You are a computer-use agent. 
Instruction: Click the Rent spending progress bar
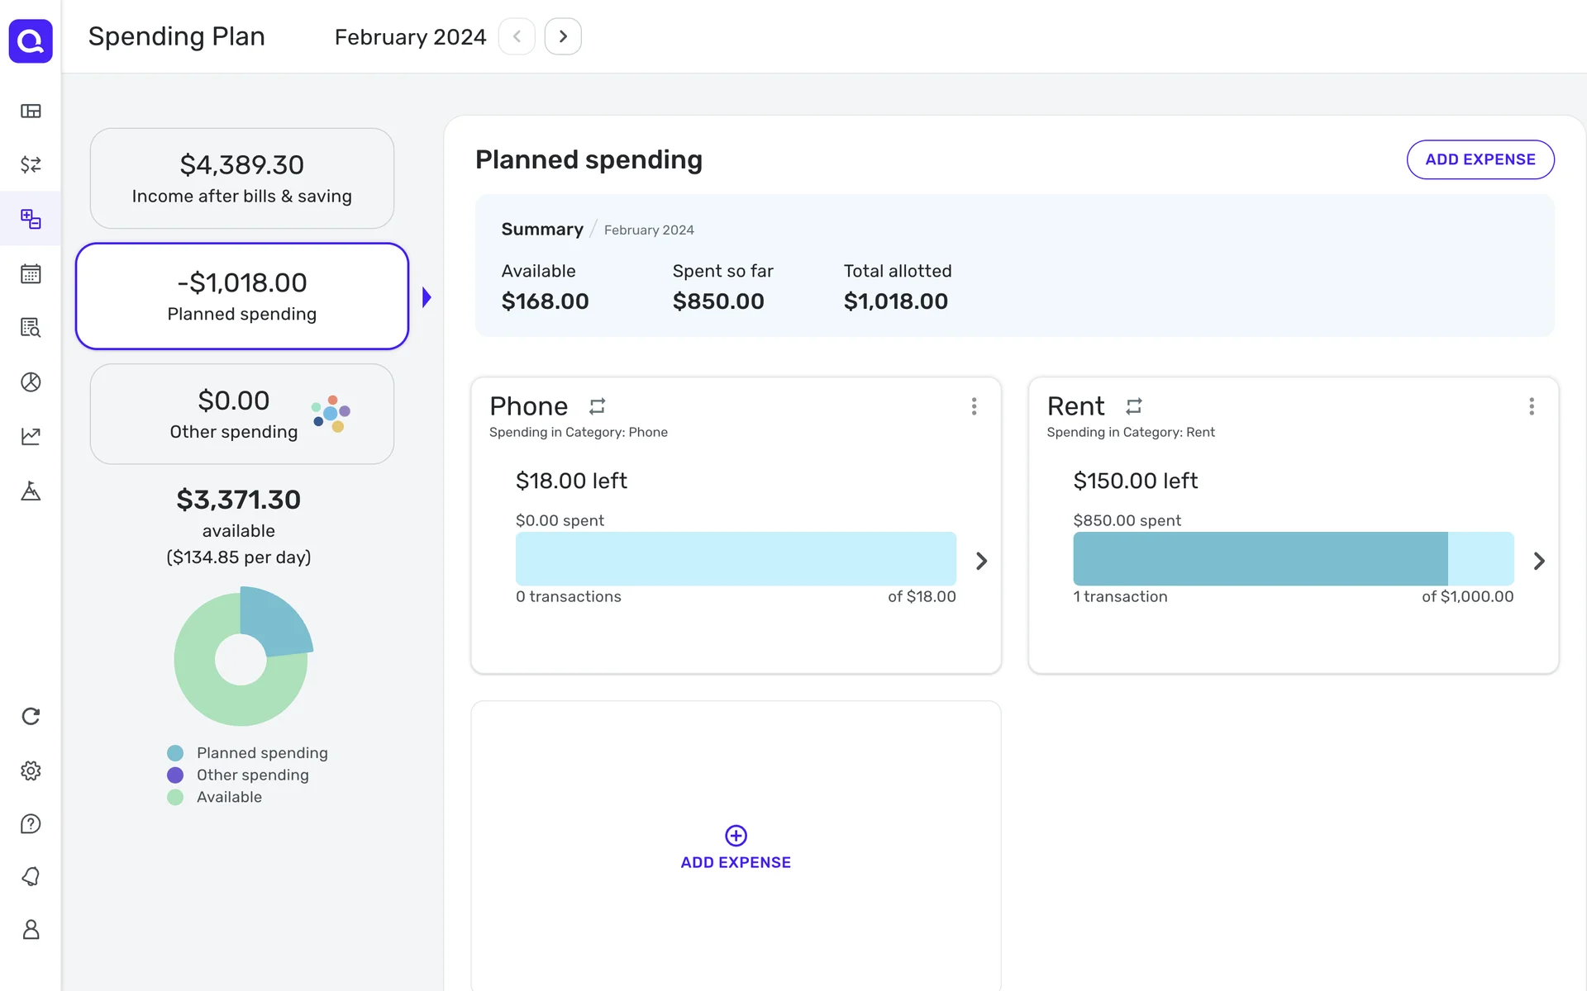(1293, 559)
